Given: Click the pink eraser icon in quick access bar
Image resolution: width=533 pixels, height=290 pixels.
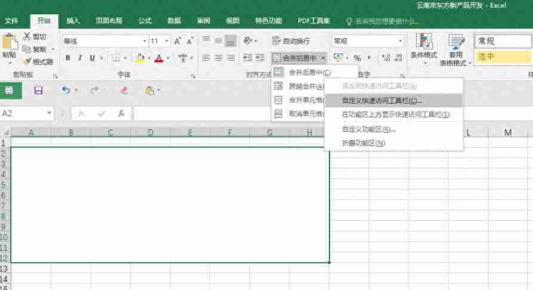Looking at the screenshot, I should 124,91.
